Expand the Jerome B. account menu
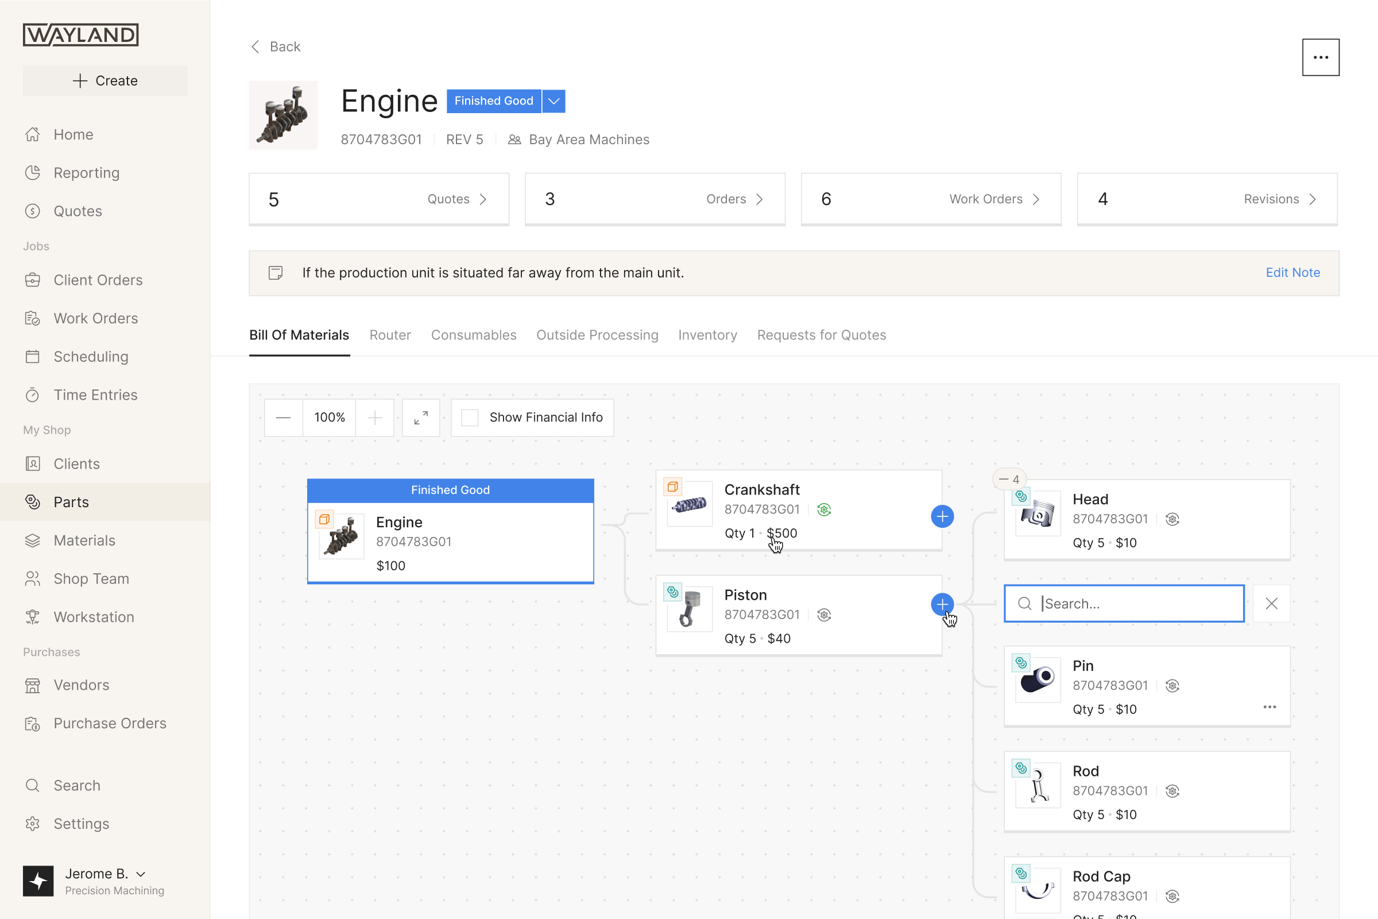Viewport: 1378px width, 919px height. click(141, 874)
